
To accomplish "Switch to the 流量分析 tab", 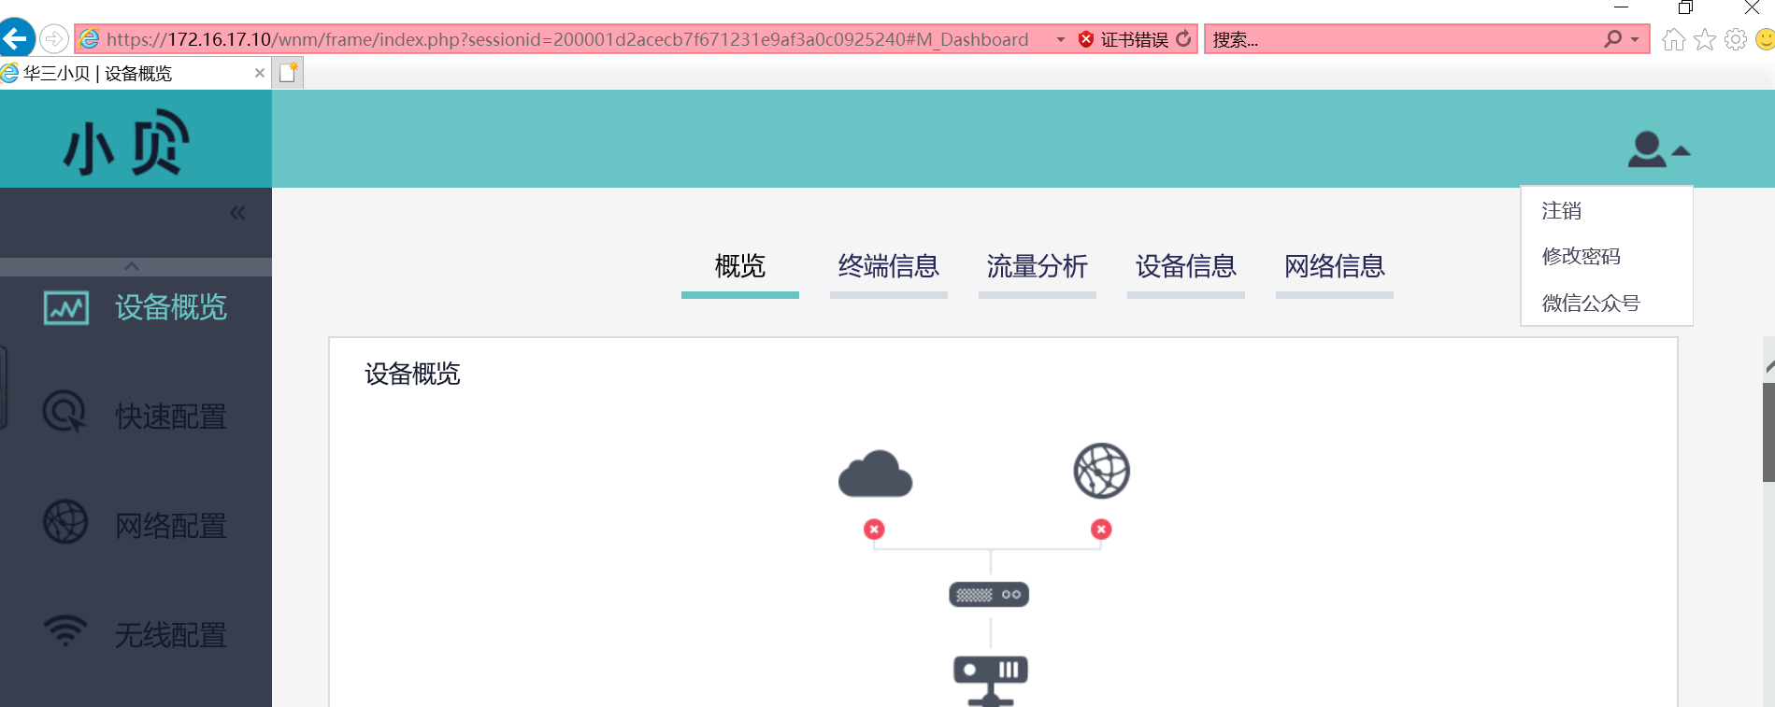I will click(1038, 266).
